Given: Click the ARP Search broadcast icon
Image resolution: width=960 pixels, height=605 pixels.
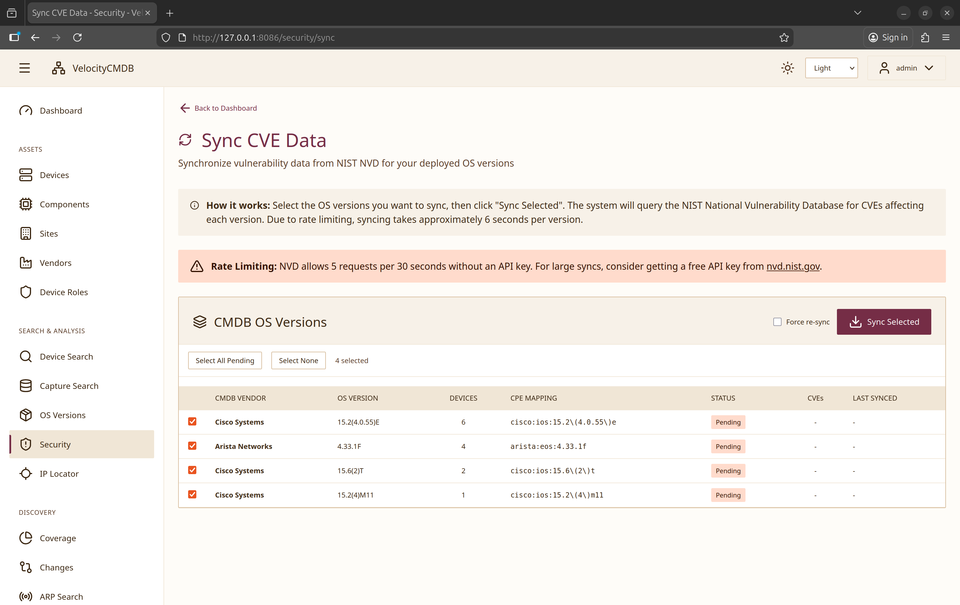Looking at the screenshot, I should pos(26,597).
